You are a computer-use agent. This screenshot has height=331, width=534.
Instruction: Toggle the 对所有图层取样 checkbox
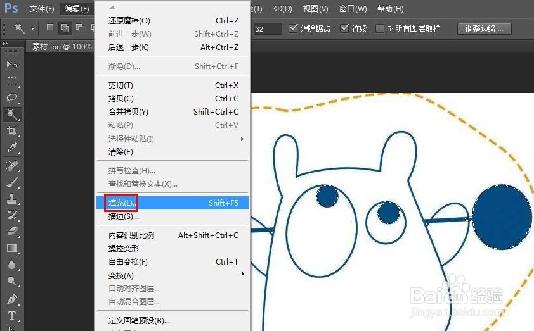click(379, 28)
